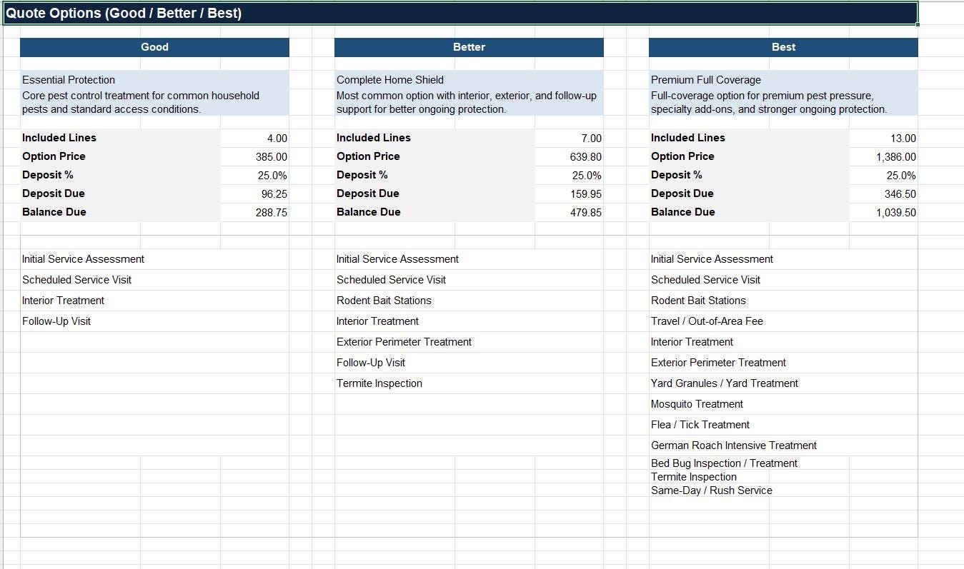The height and width of the screenshot is (569, 964).
Task: Click the Flea / Tick Treatment line
Action: [783, 425]
